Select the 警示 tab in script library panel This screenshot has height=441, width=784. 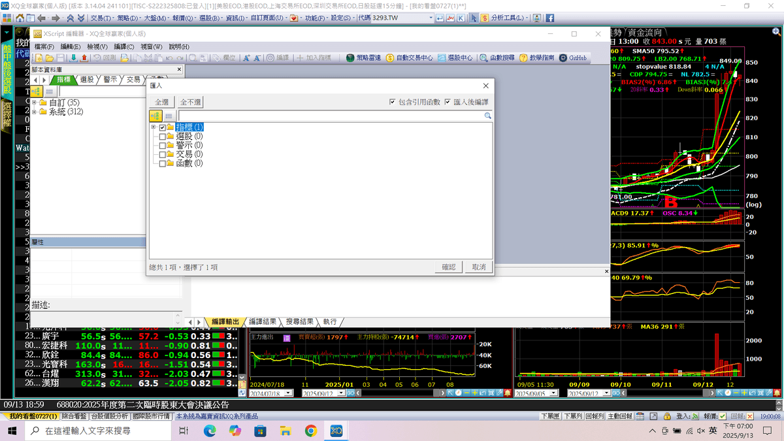tap(110, 79)
